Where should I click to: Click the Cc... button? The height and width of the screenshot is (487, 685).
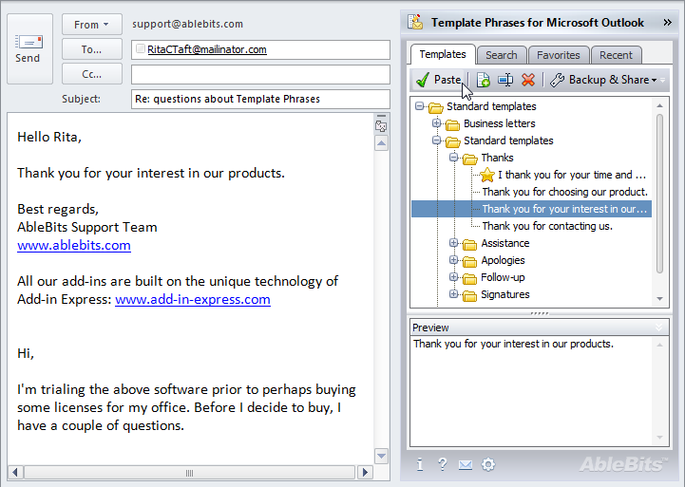pyautogui.click(x=92, y=74)
